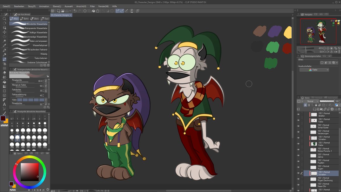Hide the Verzierungen layer
The image size is (341, 192).
pos(298,132)
